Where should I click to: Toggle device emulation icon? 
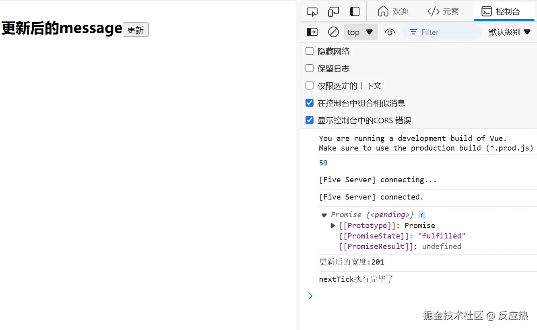333,12
